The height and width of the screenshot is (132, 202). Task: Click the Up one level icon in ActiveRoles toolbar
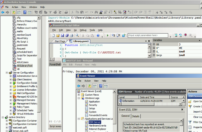14,12
